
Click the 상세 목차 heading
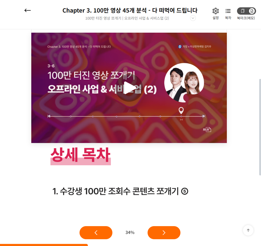tap(81, 156)
